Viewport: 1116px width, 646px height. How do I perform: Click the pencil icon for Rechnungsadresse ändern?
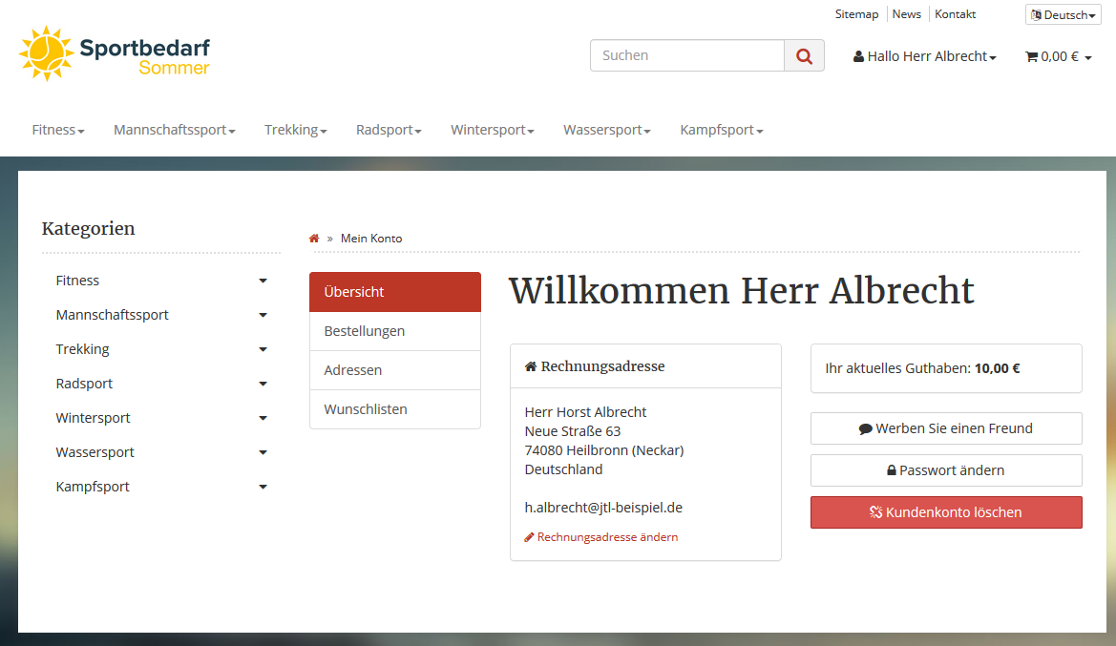point(529,536)
